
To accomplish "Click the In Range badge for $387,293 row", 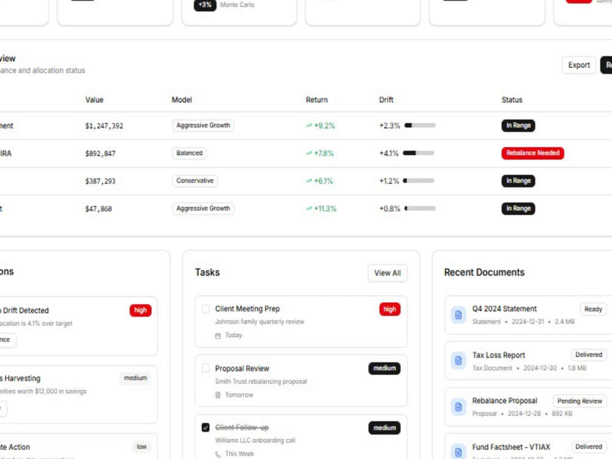I will 518,181.
